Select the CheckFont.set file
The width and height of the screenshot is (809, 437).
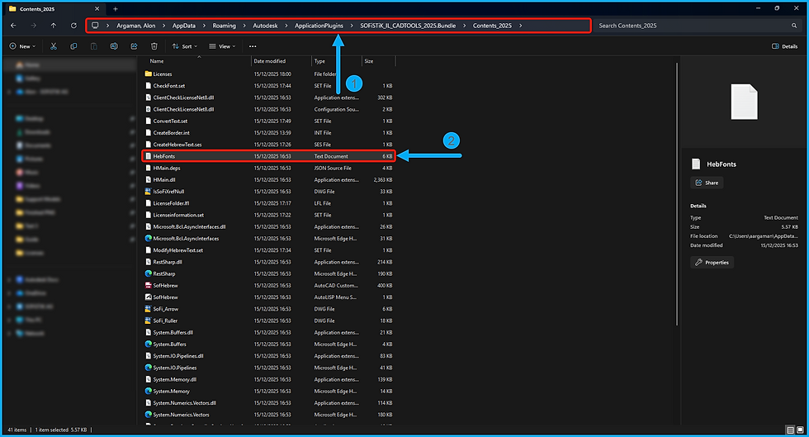point(269,86)
